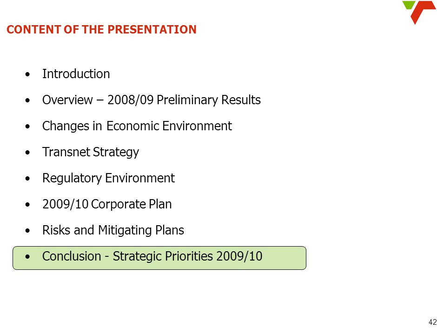
Task: Select Changes in Economic Environment item
Action: tap(137, 126)
